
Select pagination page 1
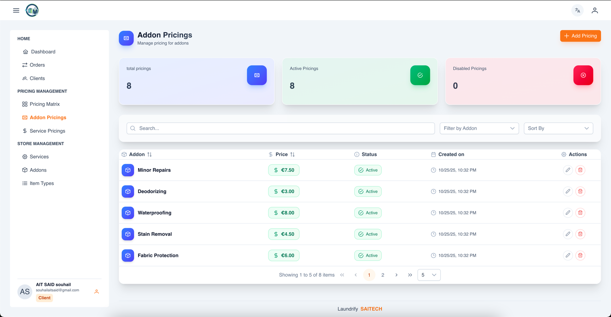tap(369, 275)
